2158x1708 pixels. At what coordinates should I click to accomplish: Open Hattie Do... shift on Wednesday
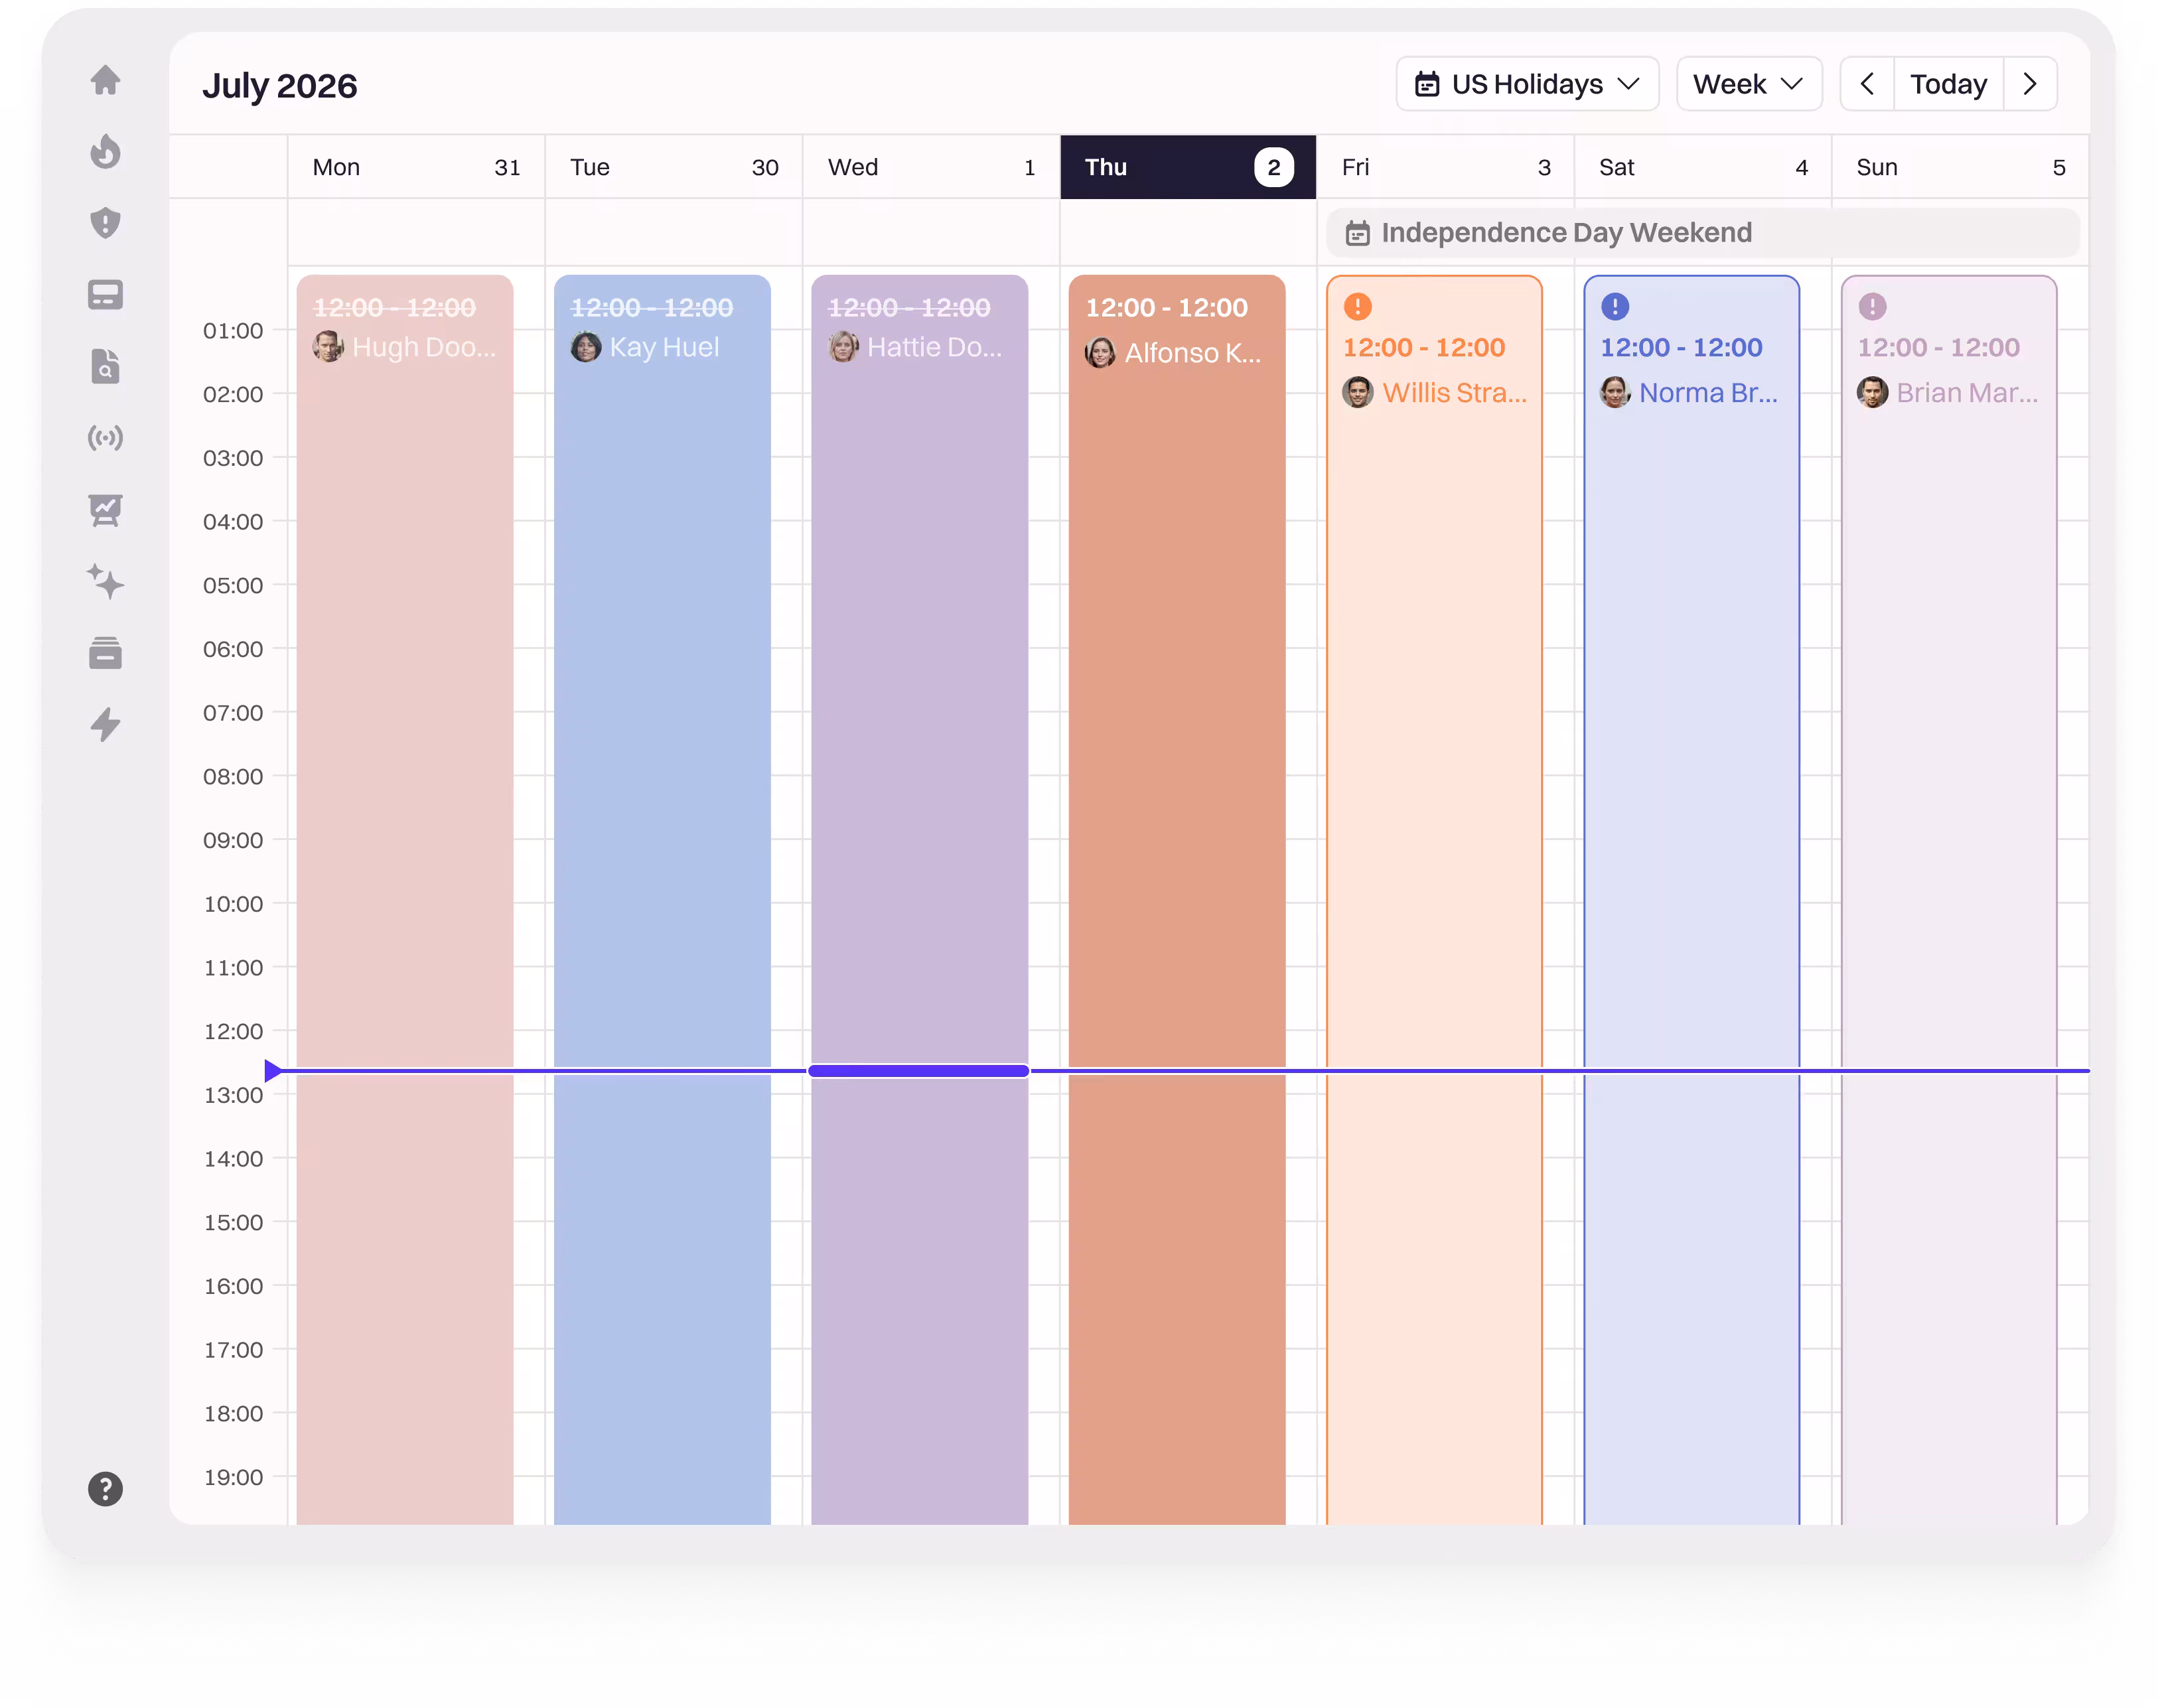click(920, 900)
